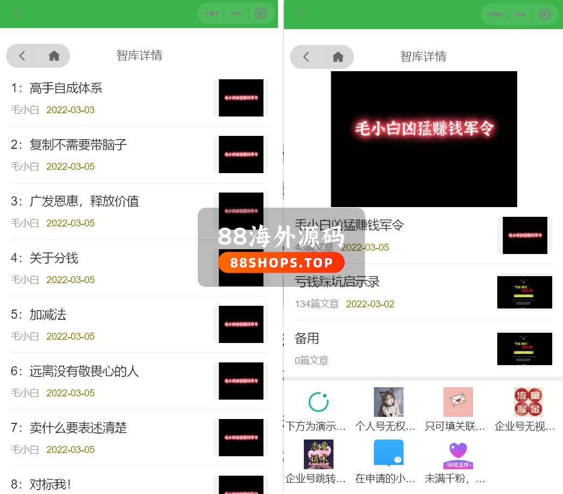Tap the home icon in the left screen

(54, 56)
